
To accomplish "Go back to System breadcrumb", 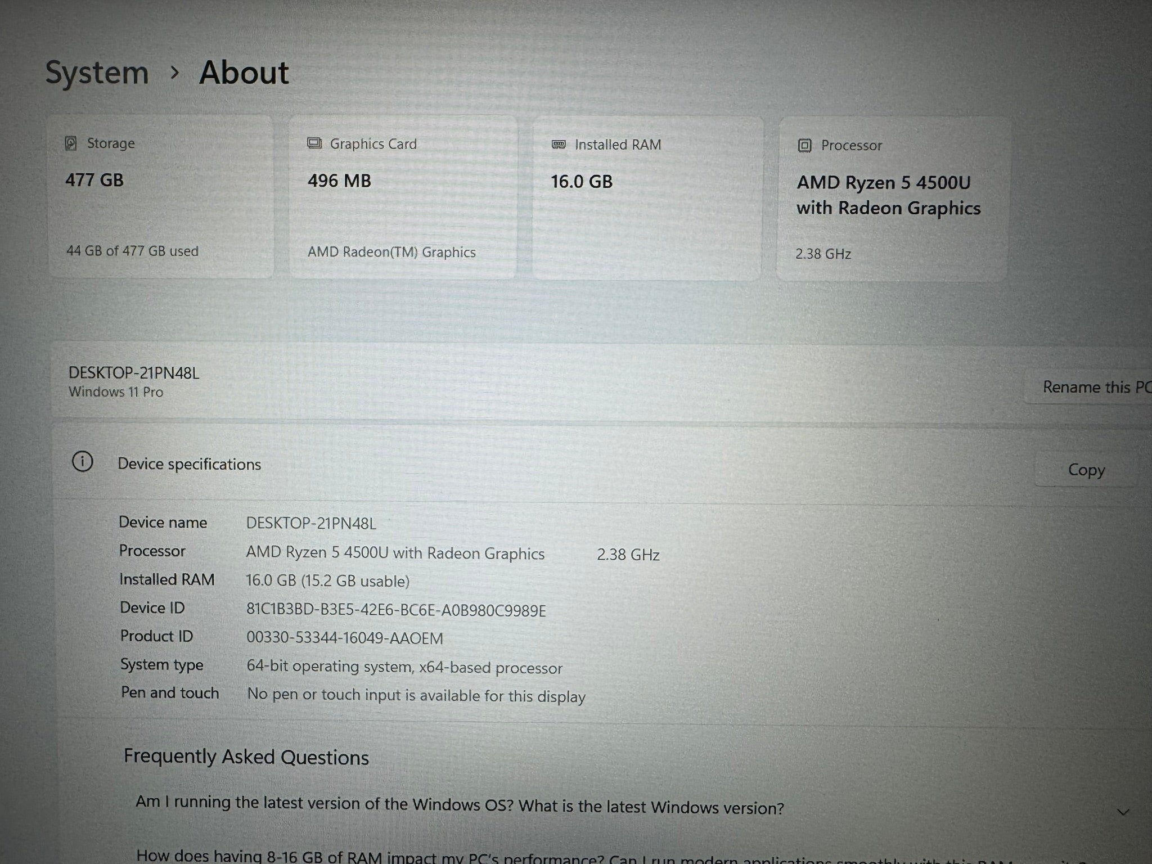I will pyautogui.click(x=97, y=73).
